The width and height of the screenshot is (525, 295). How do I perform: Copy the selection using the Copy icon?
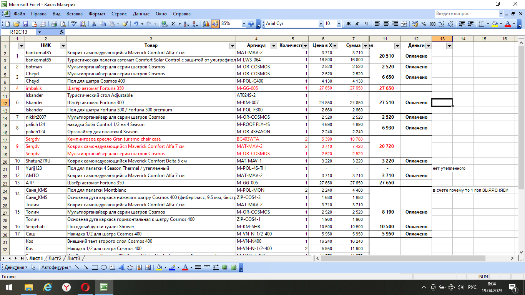[103, 24]
